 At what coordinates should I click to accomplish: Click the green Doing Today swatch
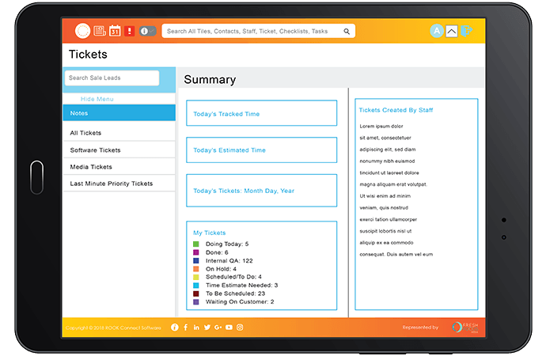196,244
